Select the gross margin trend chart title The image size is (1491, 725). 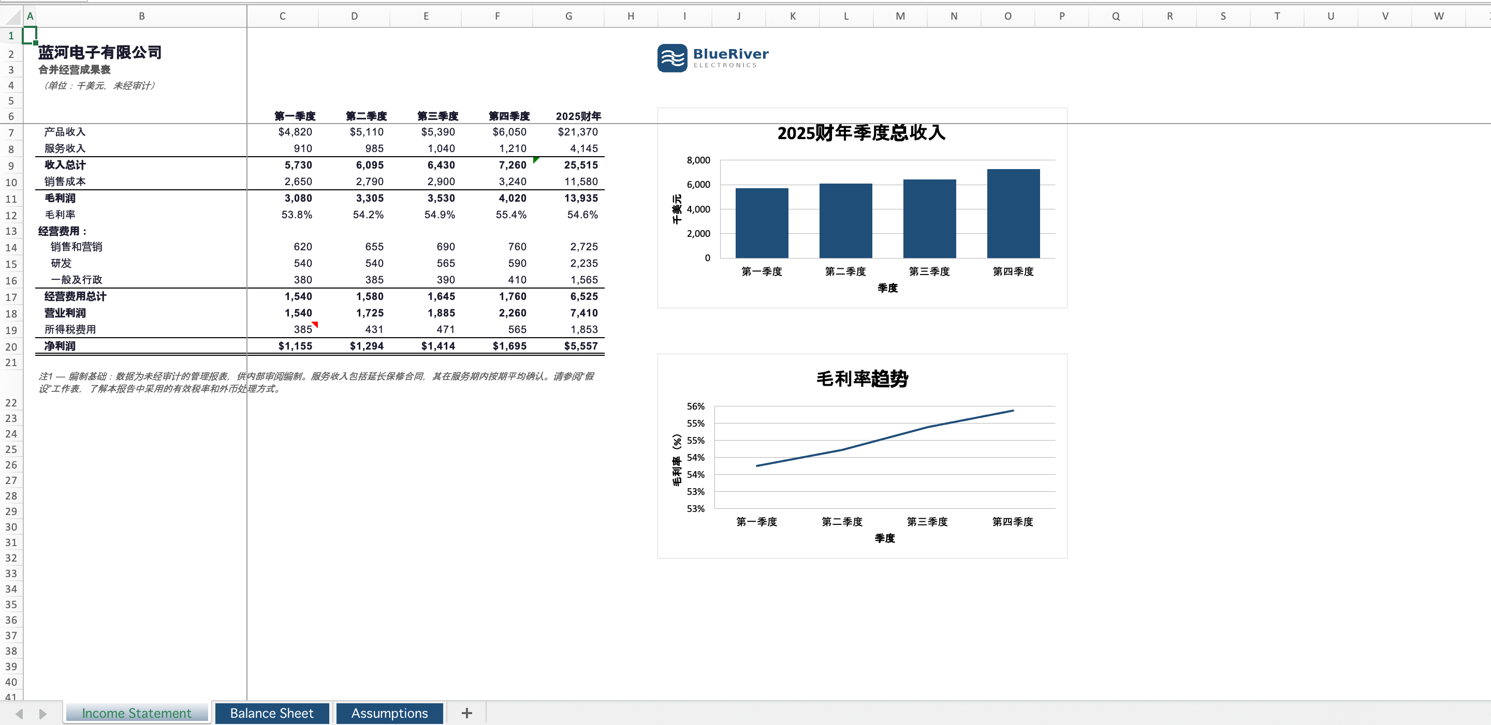pos(862,379)
